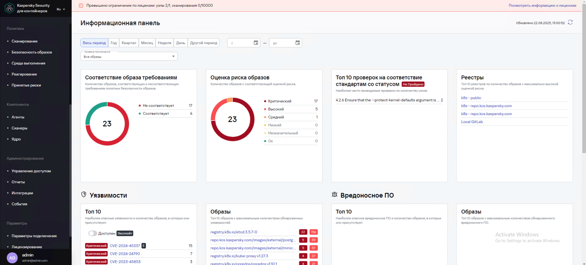Choose the Неделя period tab
The height and width of the screenshot is (265, 586).
[x=165, y=43]
